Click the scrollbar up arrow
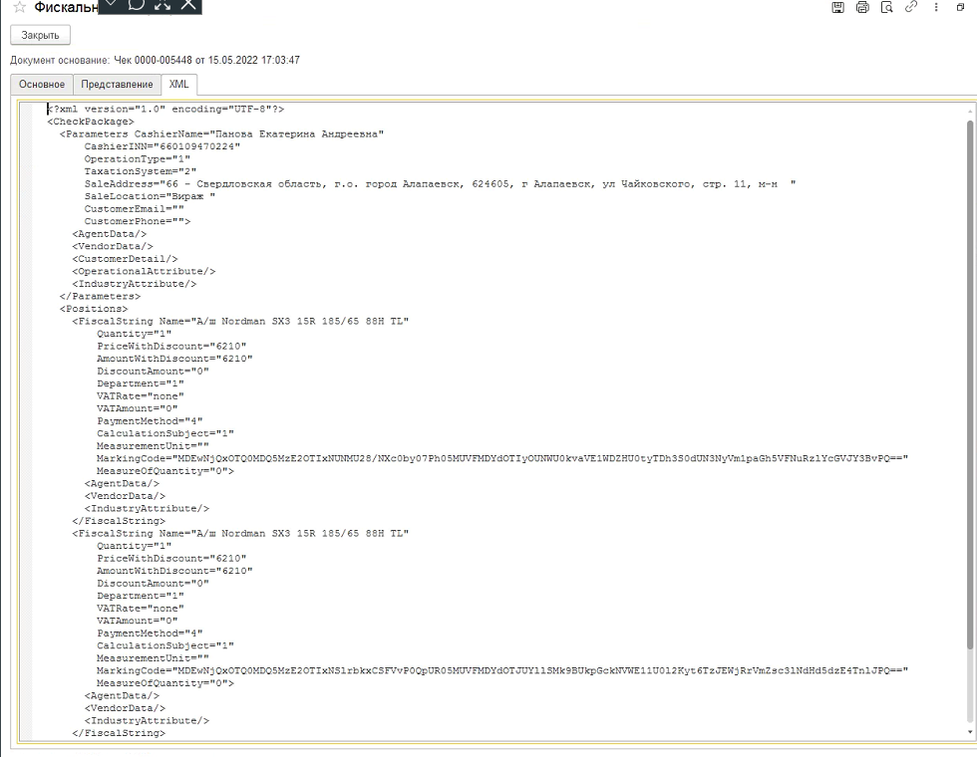 tap(970, 109)
